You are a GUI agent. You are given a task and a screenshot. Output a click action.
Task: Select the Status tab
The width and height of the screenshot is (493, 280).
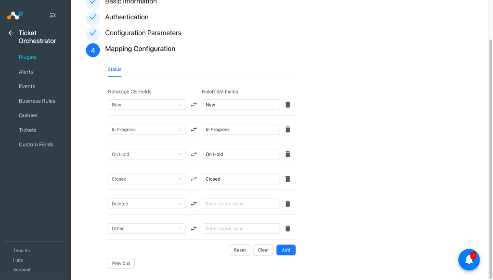[115, 69]
